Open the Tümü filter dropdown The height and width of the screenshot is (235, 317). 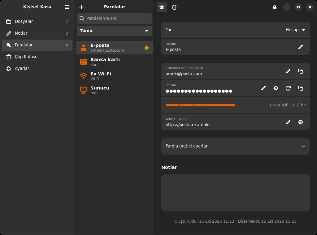115,31
